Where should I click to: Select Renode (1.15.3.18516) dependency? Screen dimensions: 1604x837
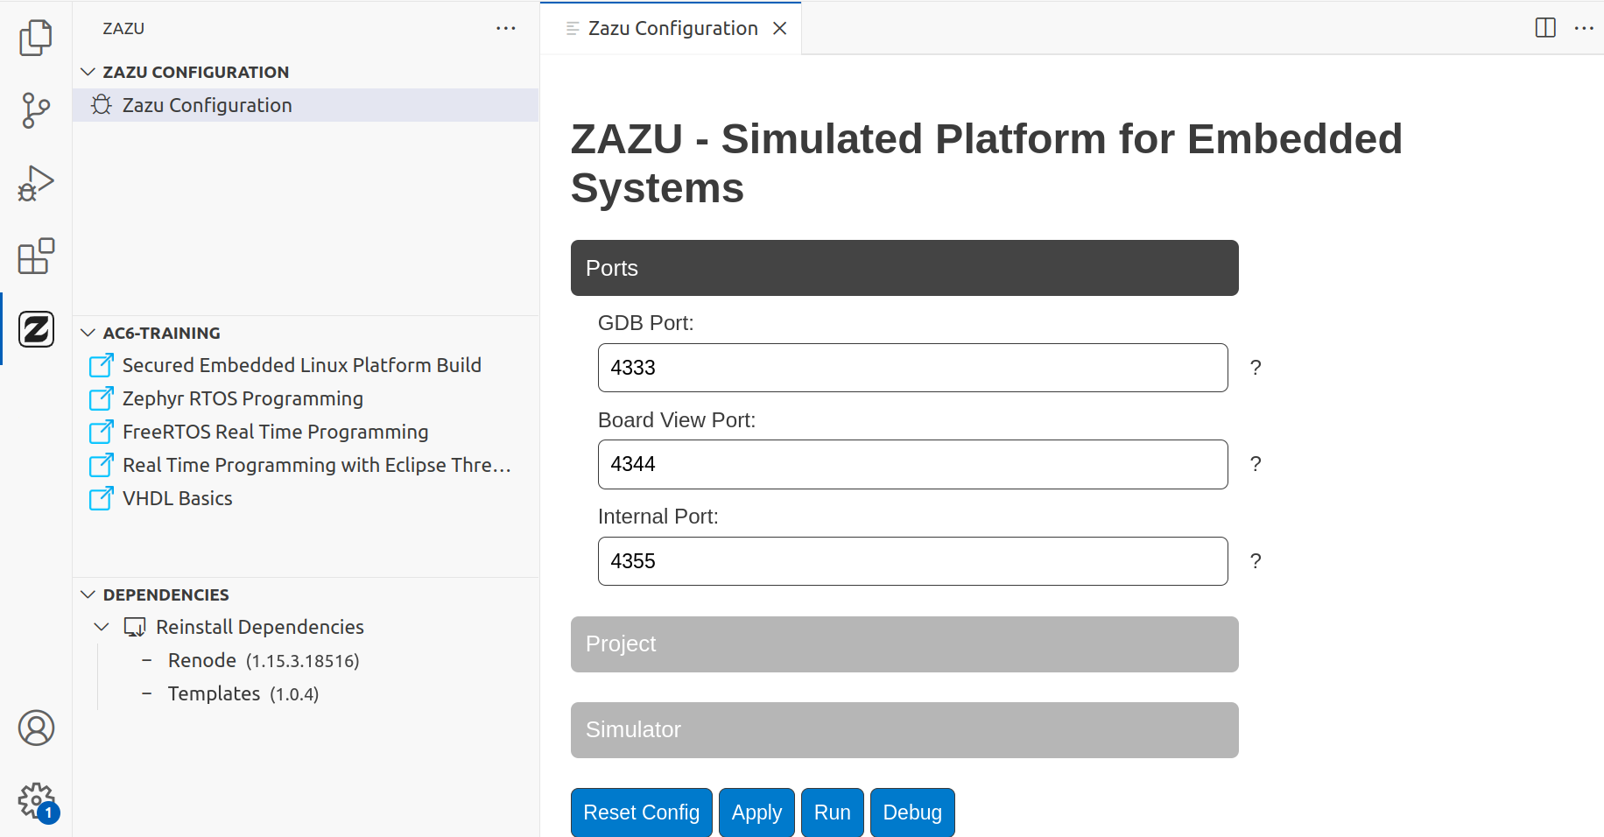tap(264, 660)
